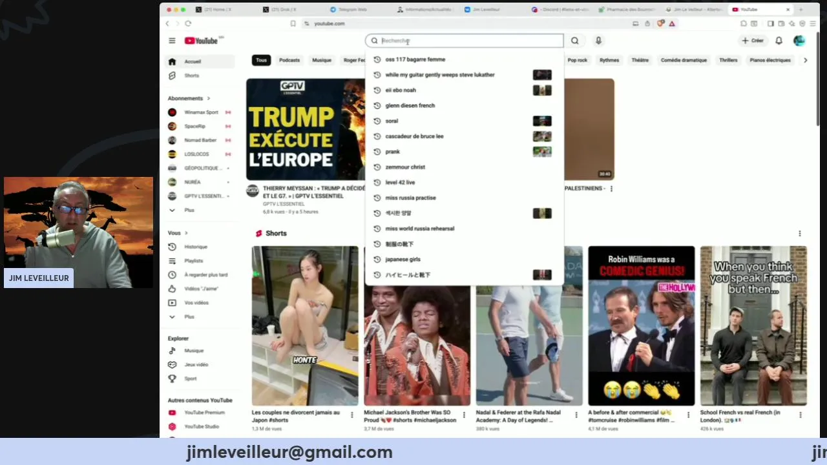This screenshot has height=465, width=827.
Task: Open new browser tab with plus
Action: [x=801, y=10]
